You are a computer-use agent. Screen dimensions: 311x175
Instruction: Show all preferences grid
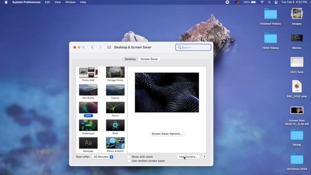pyautogui.click(x=109, y=47)
